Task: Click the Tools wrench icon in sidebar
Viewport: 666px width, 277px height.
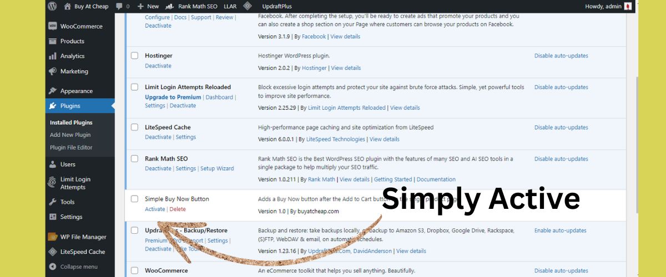Action: coord(53,202)
